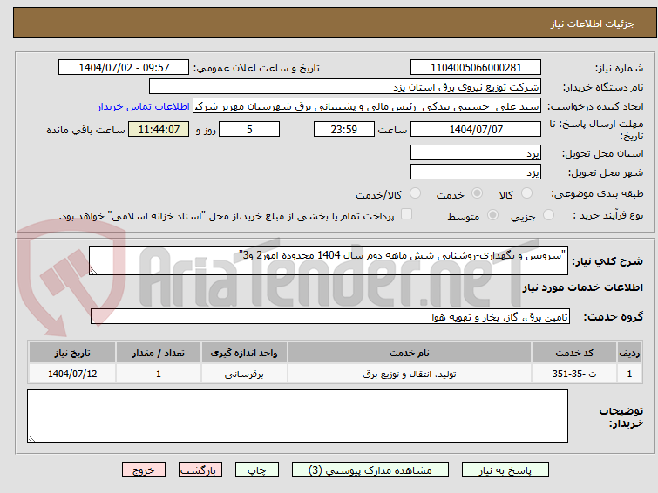
Task: Click deadline time field 23:59
Action: (x=344, y=129)
